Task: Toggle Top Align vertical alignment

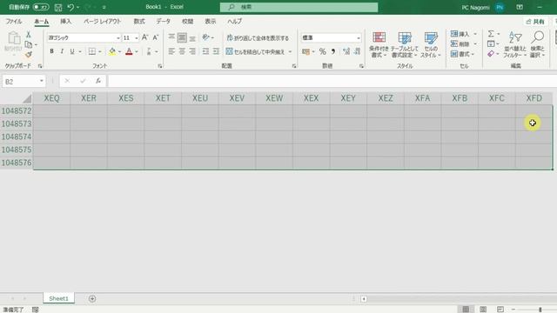Action: 171,37
